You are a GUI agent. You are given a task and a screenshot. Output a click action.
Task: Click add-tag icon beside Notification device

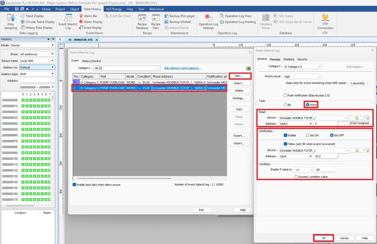coord(367,150)
